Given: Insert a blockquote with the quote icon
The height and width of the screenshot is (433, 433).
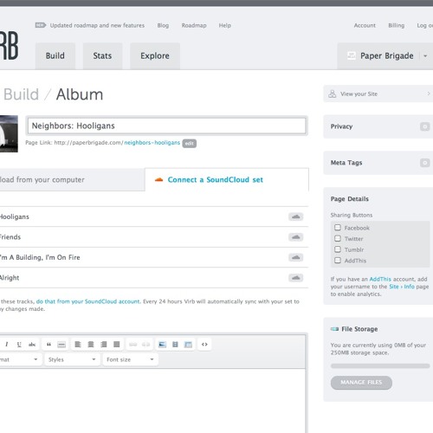Looking at the screenshot, I should [48, 344].
